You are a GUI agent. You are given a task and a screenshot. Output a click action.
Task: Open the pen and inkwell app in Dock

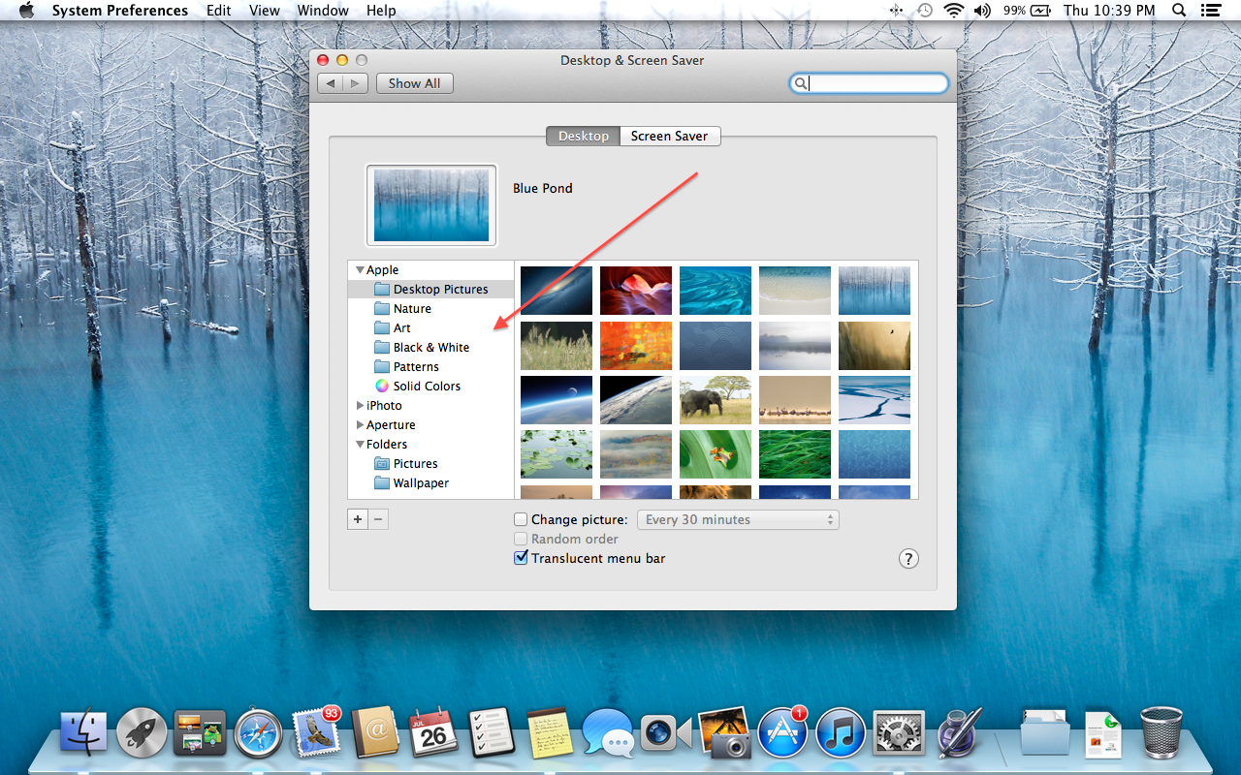click(x=959, y=732)
